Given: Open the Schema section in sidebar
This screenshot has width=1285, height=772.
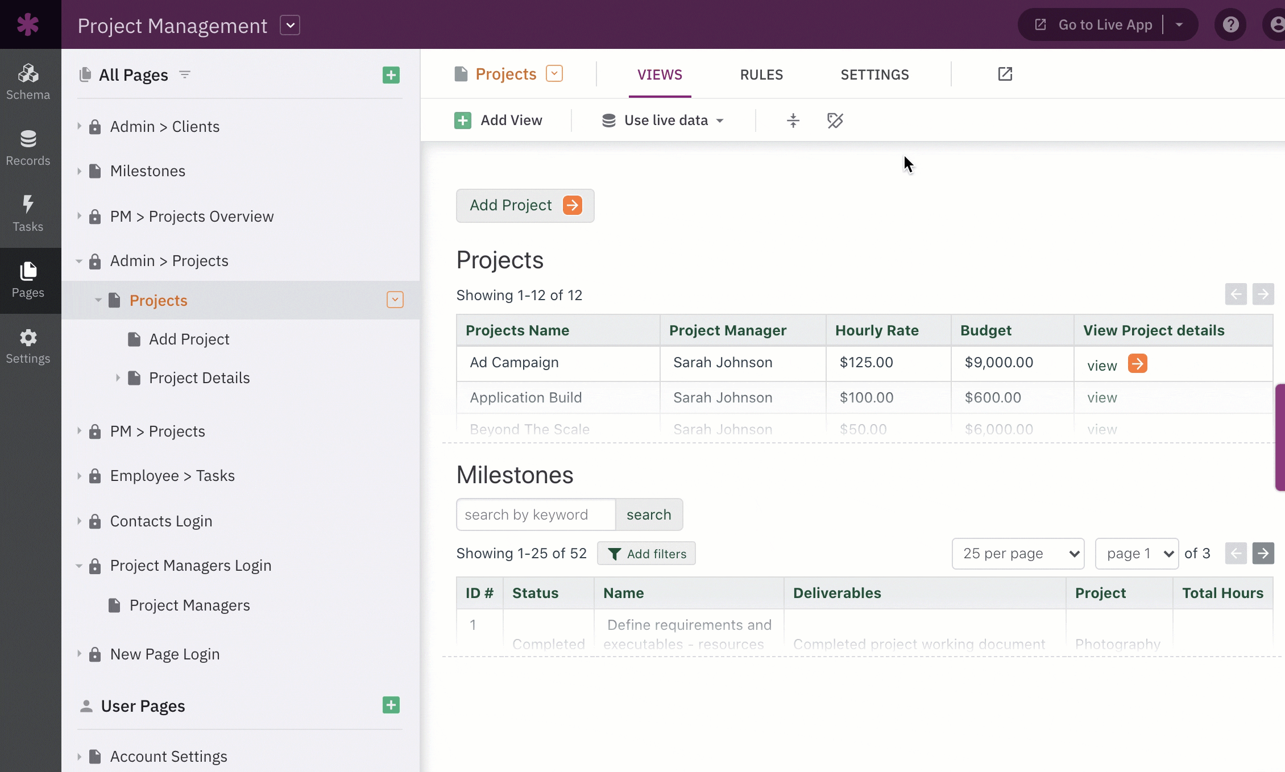Looking at the screenshot, I should click(28, 82).
